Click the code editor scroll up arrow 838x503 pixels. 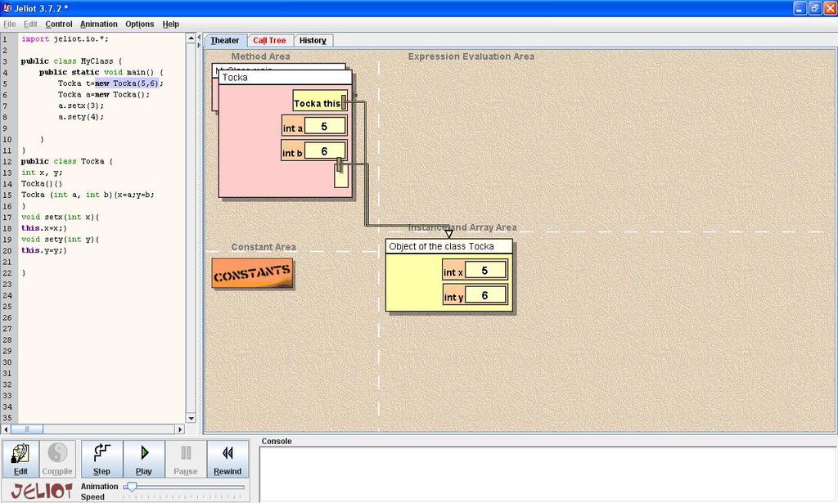click(x=191, y=38)
